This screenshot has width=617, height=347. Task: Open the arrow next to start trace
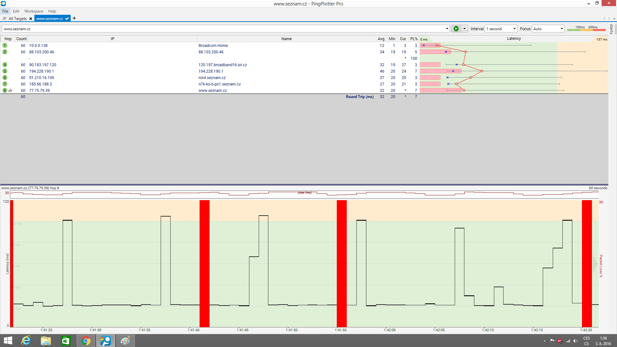(x=464, y=29)
